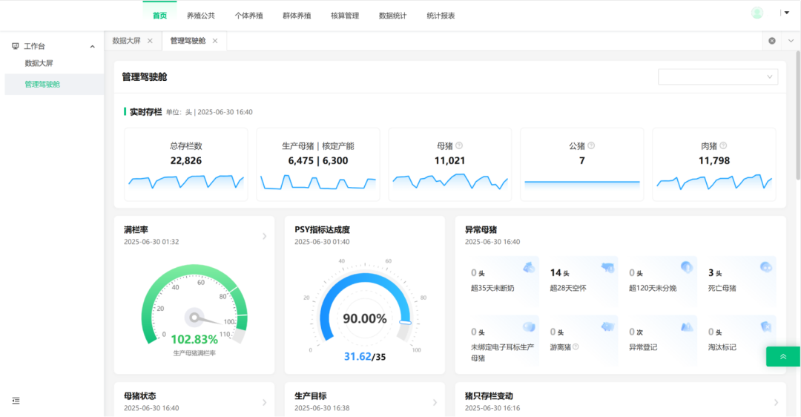
Task: Click the help icon beside 游离猪
Action: (x=576, y=347)
